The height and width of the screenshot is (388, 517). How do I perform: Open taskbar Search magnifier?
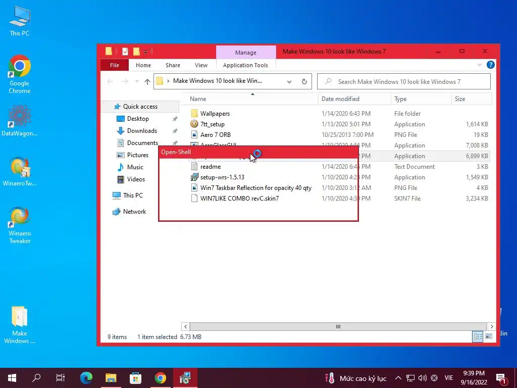tap(36, 378)
